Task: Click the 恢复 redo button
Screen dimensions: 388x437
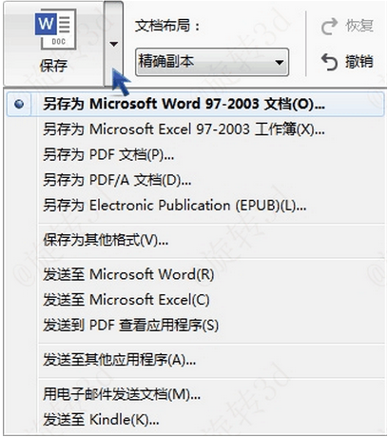Action: (347, 26)
